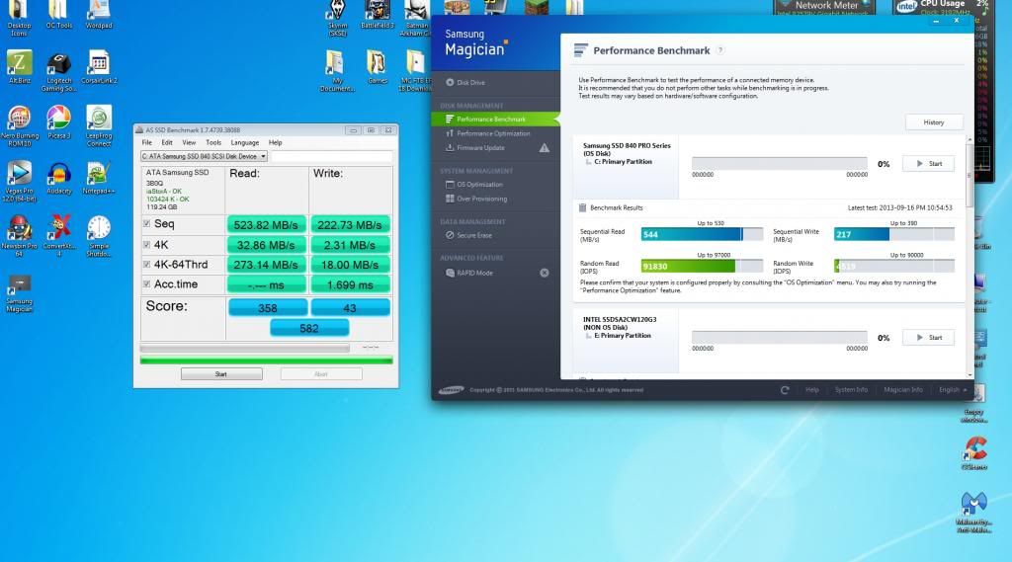This screenshot has height=562, width=1012.
Task: Start benchmark for INTEL SSDSA2CW120G3
Action: point(929,338)
